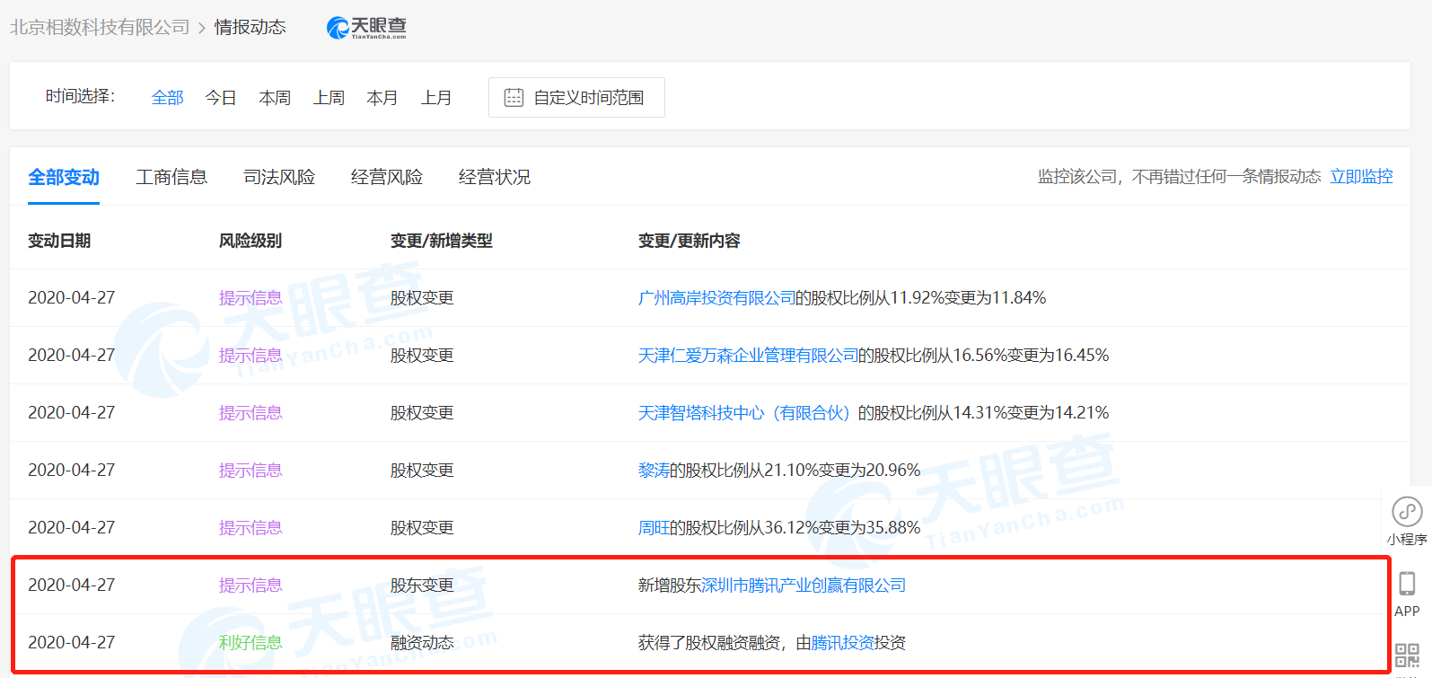Open the Tianyancha logo

pyautogui.click(x=366, y=28)
